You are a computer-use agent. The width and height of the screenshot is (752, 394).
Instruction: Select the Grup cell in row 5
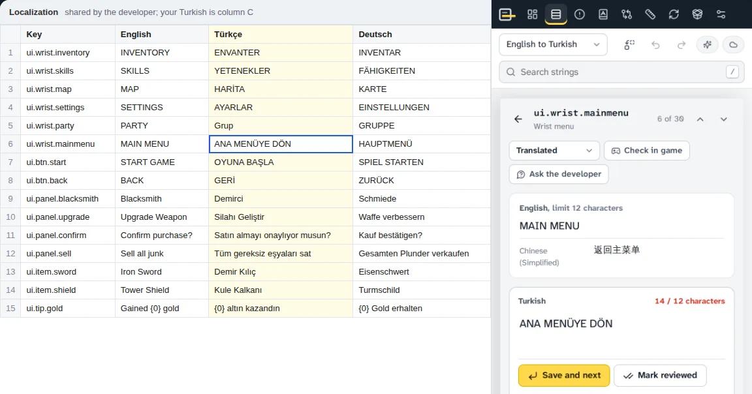[281, 126]
